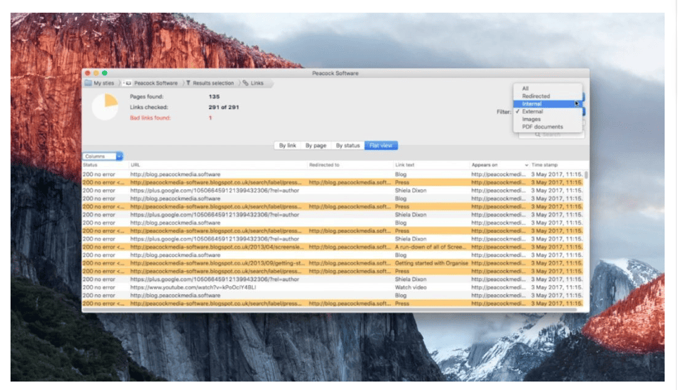Open the My sites folder icon in breadcrumb
The image size is (678, 390).
pyautogui.click(x=88, y=82)
